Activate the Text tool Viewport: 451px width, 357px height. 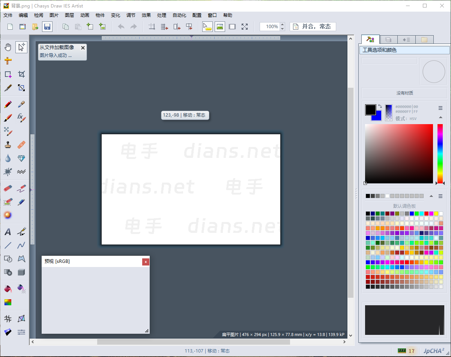tap(8, 232)
